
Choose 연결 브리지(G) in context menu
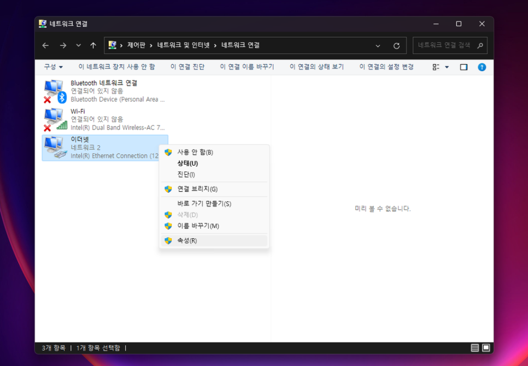pyautogui.click(x=214, y=190)
